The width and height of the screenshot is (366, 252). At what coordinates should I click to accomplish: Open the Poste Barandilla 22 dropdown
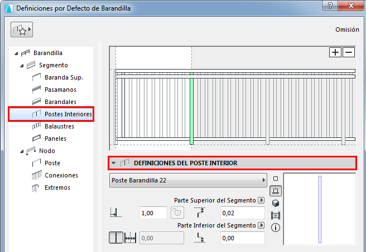pos(188,180)
